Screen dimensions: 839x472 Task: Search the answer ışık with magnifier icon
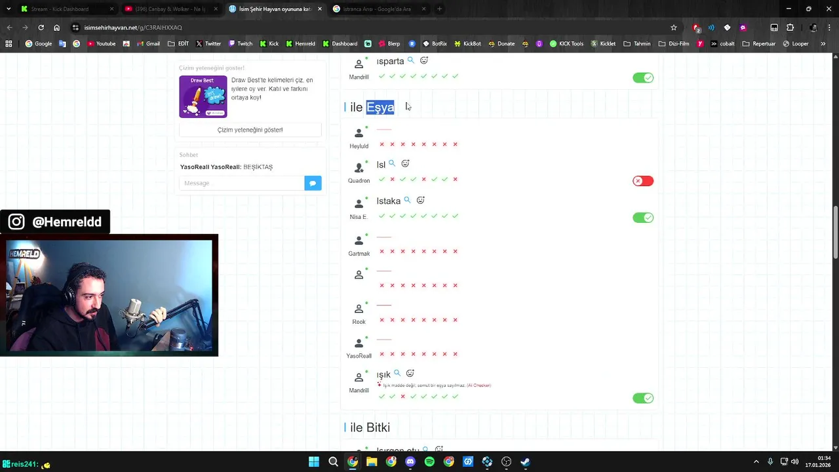click(397, 373)
